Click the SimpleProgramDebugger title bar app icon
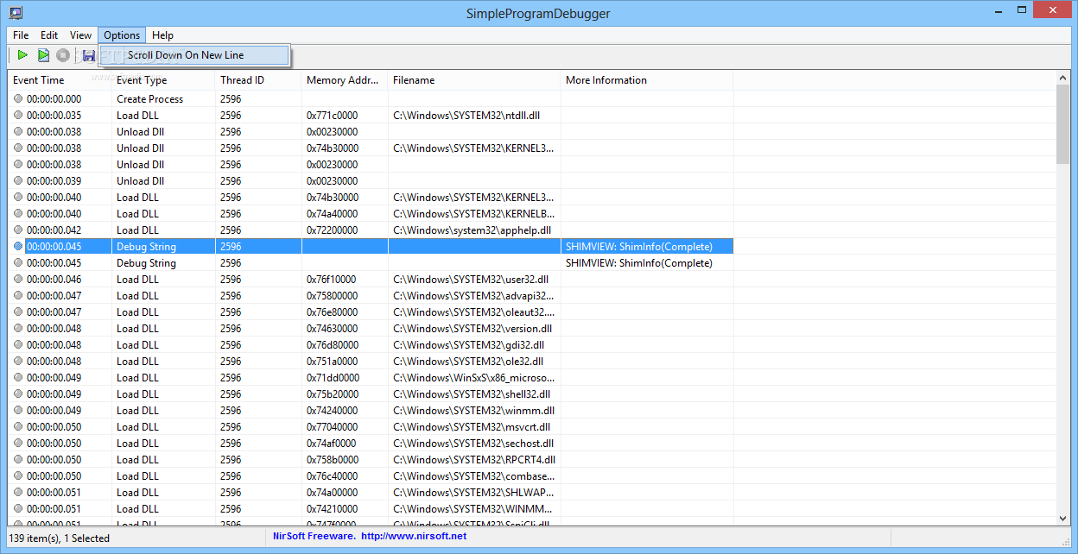The image size is (1078, 554). coord(16,12)
